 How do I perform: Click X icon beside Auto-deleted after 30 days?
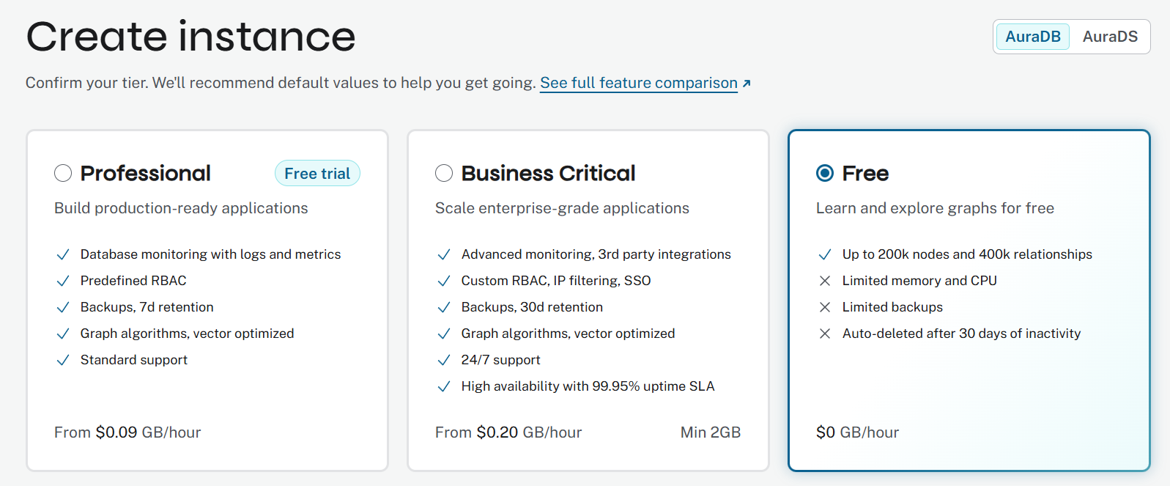[x=825, y=334]
